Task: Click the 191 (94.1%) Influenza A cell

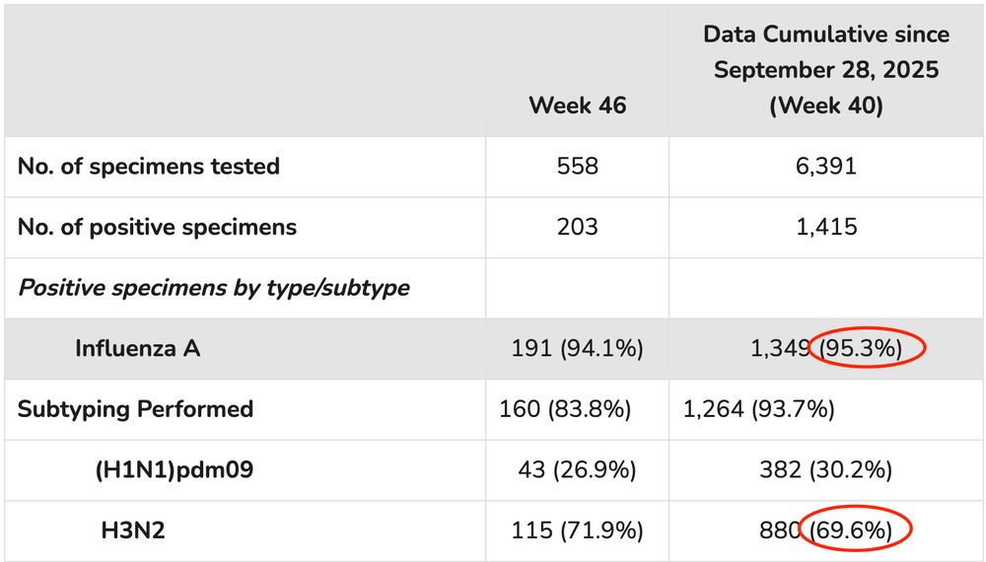Action: pyautogui.click(x=577, y=348)
